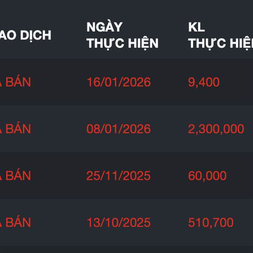
Task: Click the volume value 2,300,000
Action: coord(216,129)
